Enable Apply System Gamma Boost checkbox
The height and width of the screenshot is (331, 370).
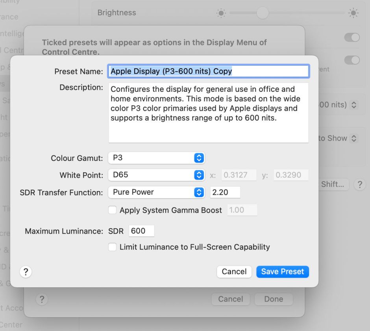coord(112,210)
